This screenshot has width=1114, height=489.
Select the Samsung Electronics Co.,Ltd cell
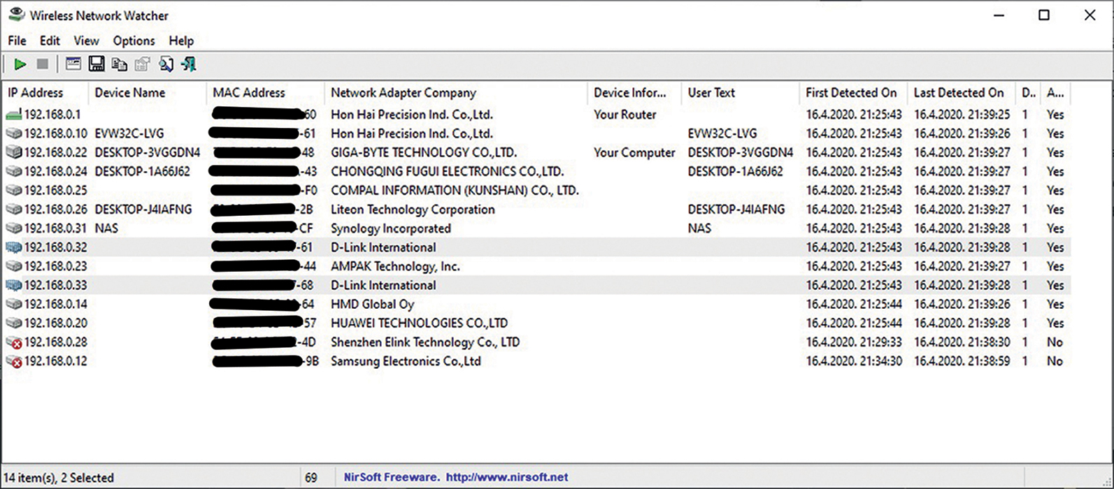pyautogui.click(x=406, y=361)
